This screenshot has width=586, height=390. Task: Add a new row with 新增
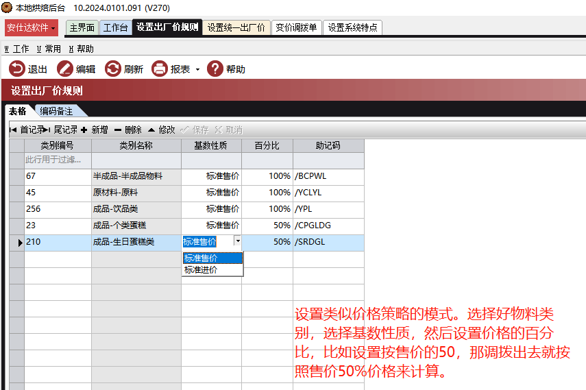point(95,130)
